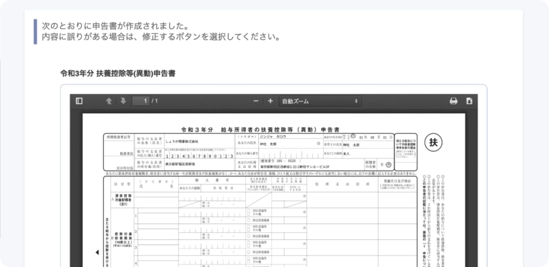Print the PDF document

(454, 101)
